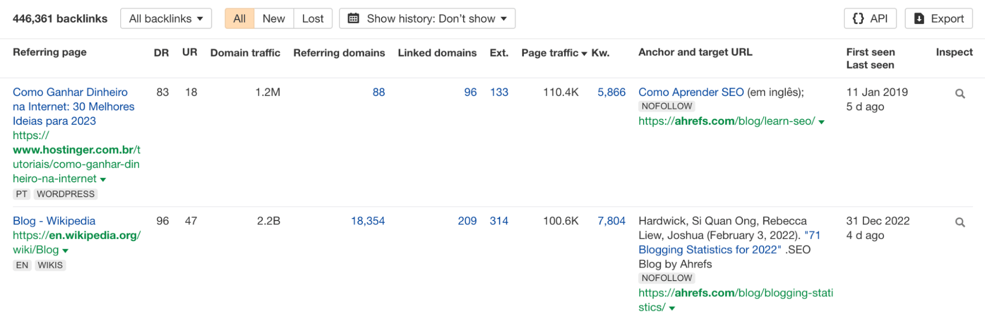Image resolution: width=985 pixels, height=317 pixels.
Task: Click the 18,354 referring domains link
Action: coord(368,221)
